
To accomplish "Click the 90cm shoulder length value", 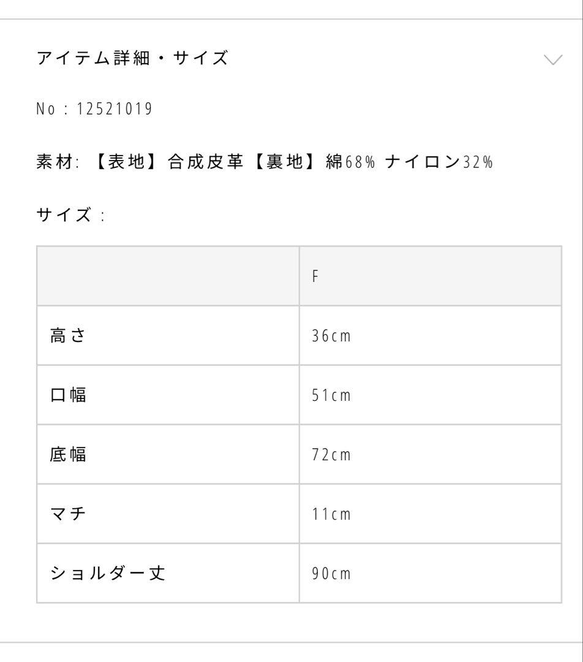I will [331, 574].
